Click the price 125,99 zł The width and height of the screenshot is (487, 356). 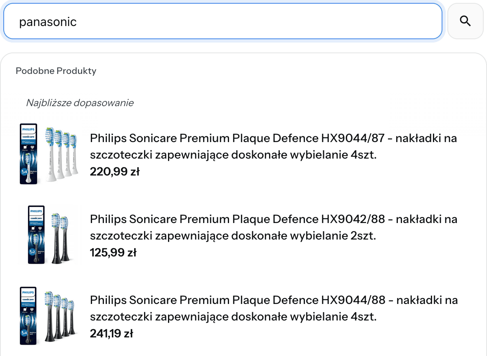click(x=114, y=252)
